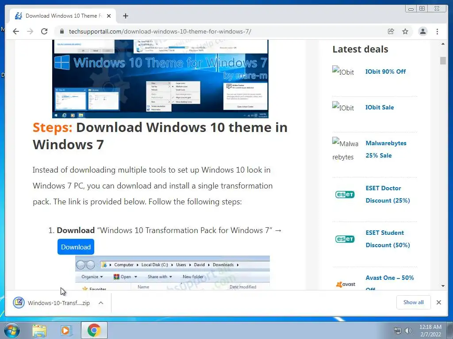Viewport: 453px width, 339px height.
Task: Click the Latest deals heading
Action: 360,49
